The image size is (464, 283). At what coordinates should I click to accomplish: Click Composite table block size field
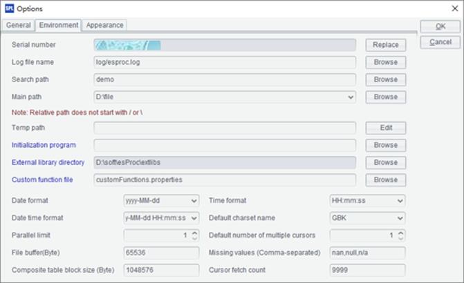pos(161,271)
